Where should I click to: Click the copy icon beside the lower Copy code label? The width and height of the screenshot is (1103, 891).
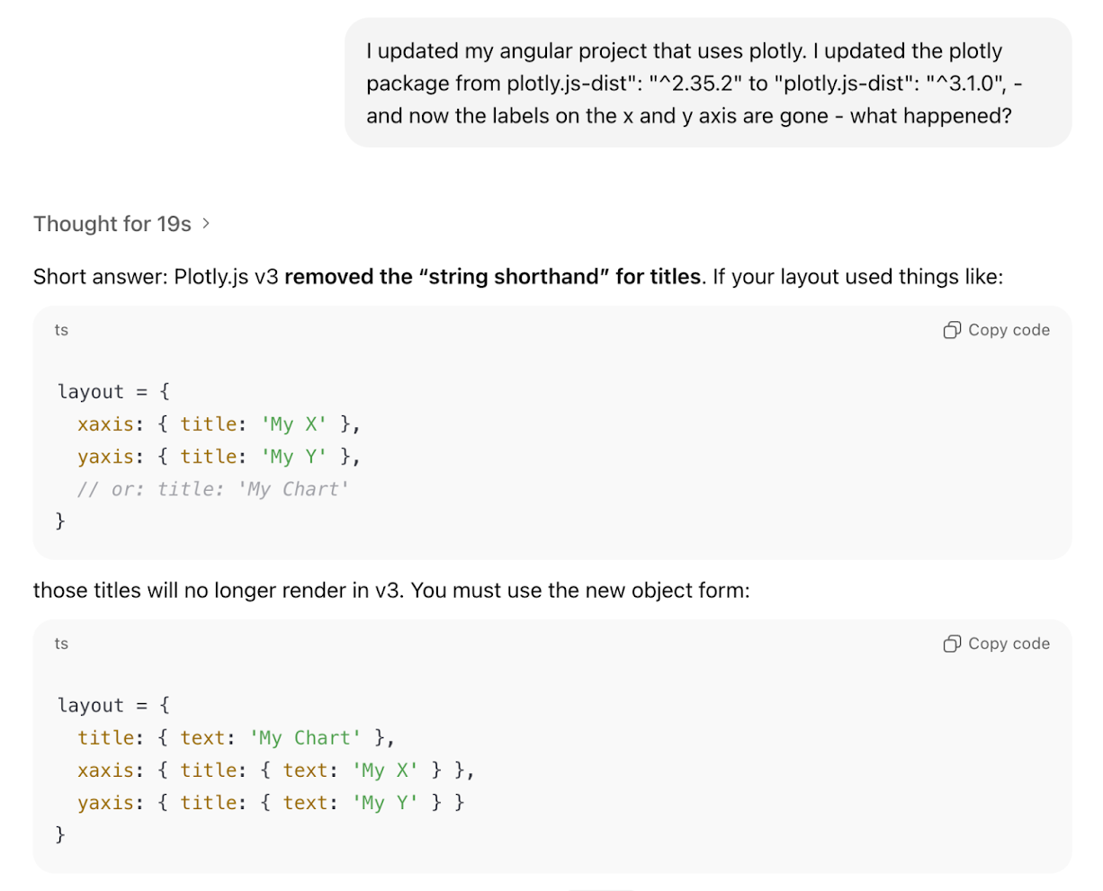pyautogui.click(x=951, y=643)
